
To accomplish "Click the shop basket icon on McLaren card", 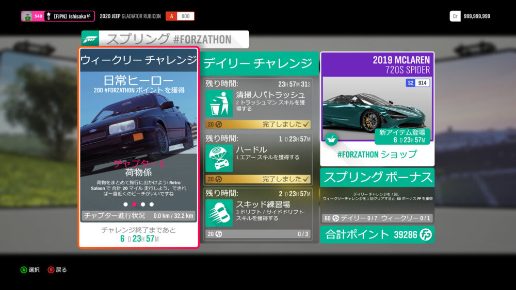I will [331, 139].
